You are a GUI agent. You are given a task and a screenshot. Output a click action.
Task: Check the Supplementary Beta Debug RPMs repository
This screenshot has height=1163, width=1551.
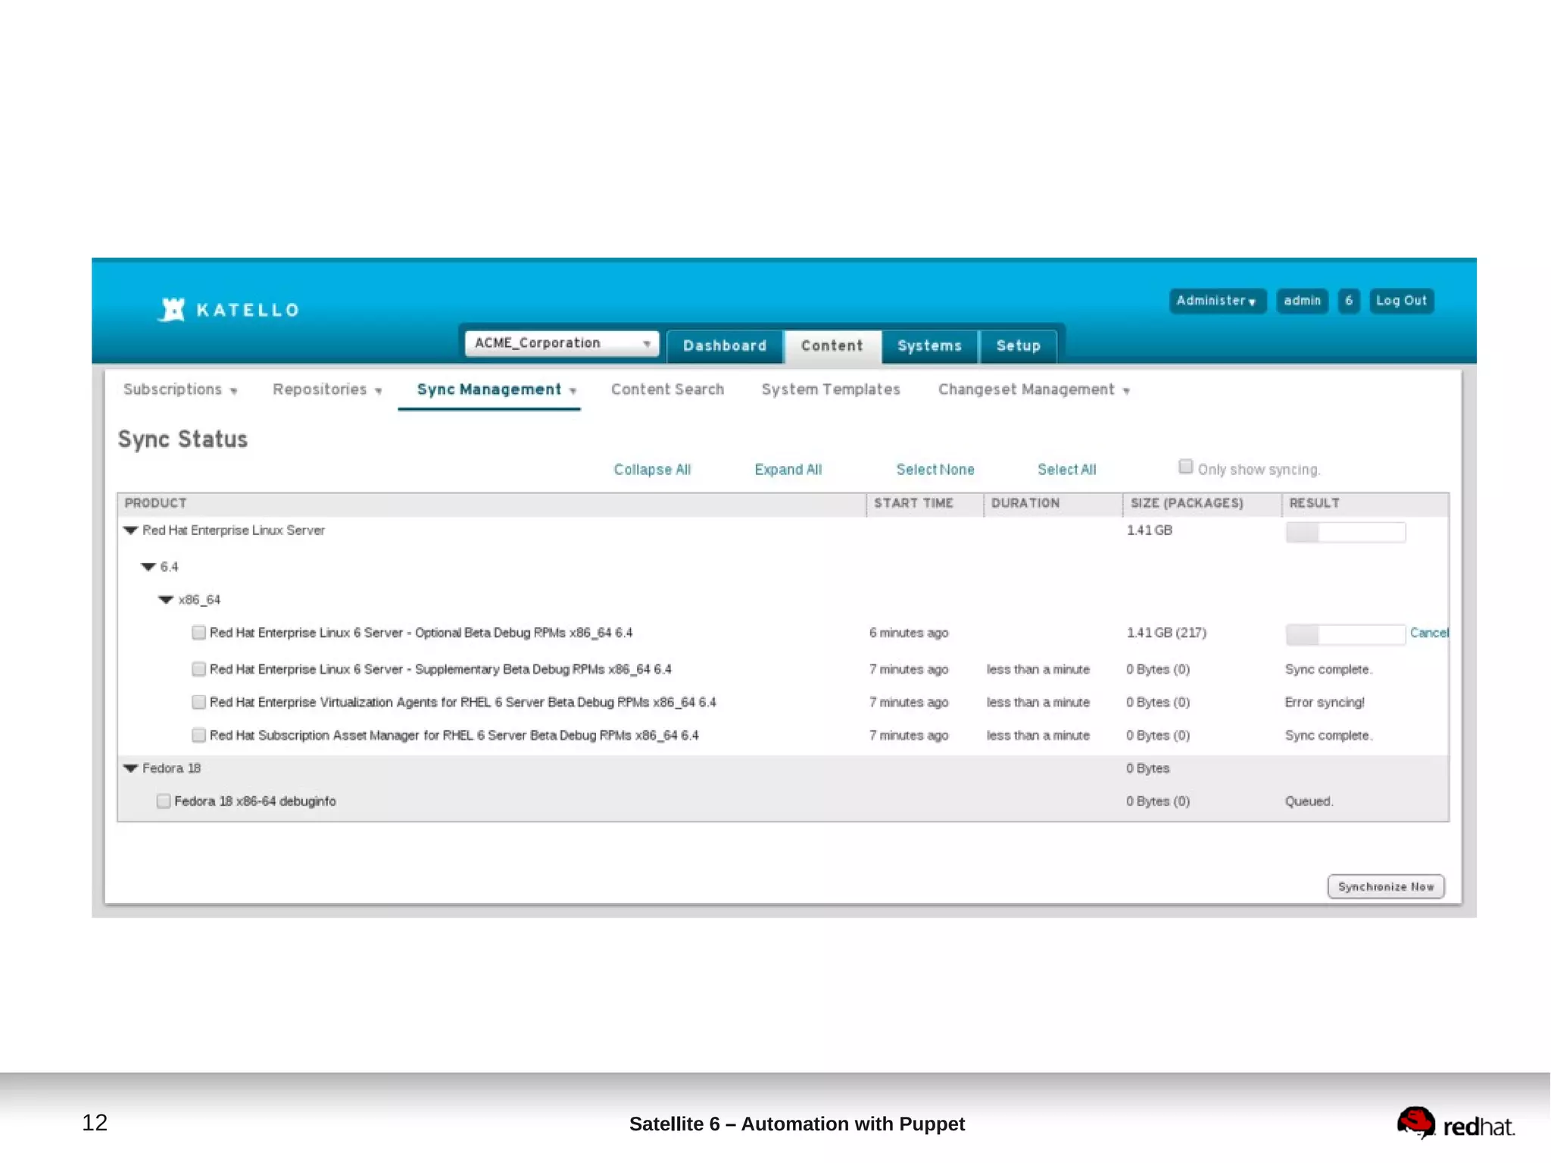(x=198, y=669)
